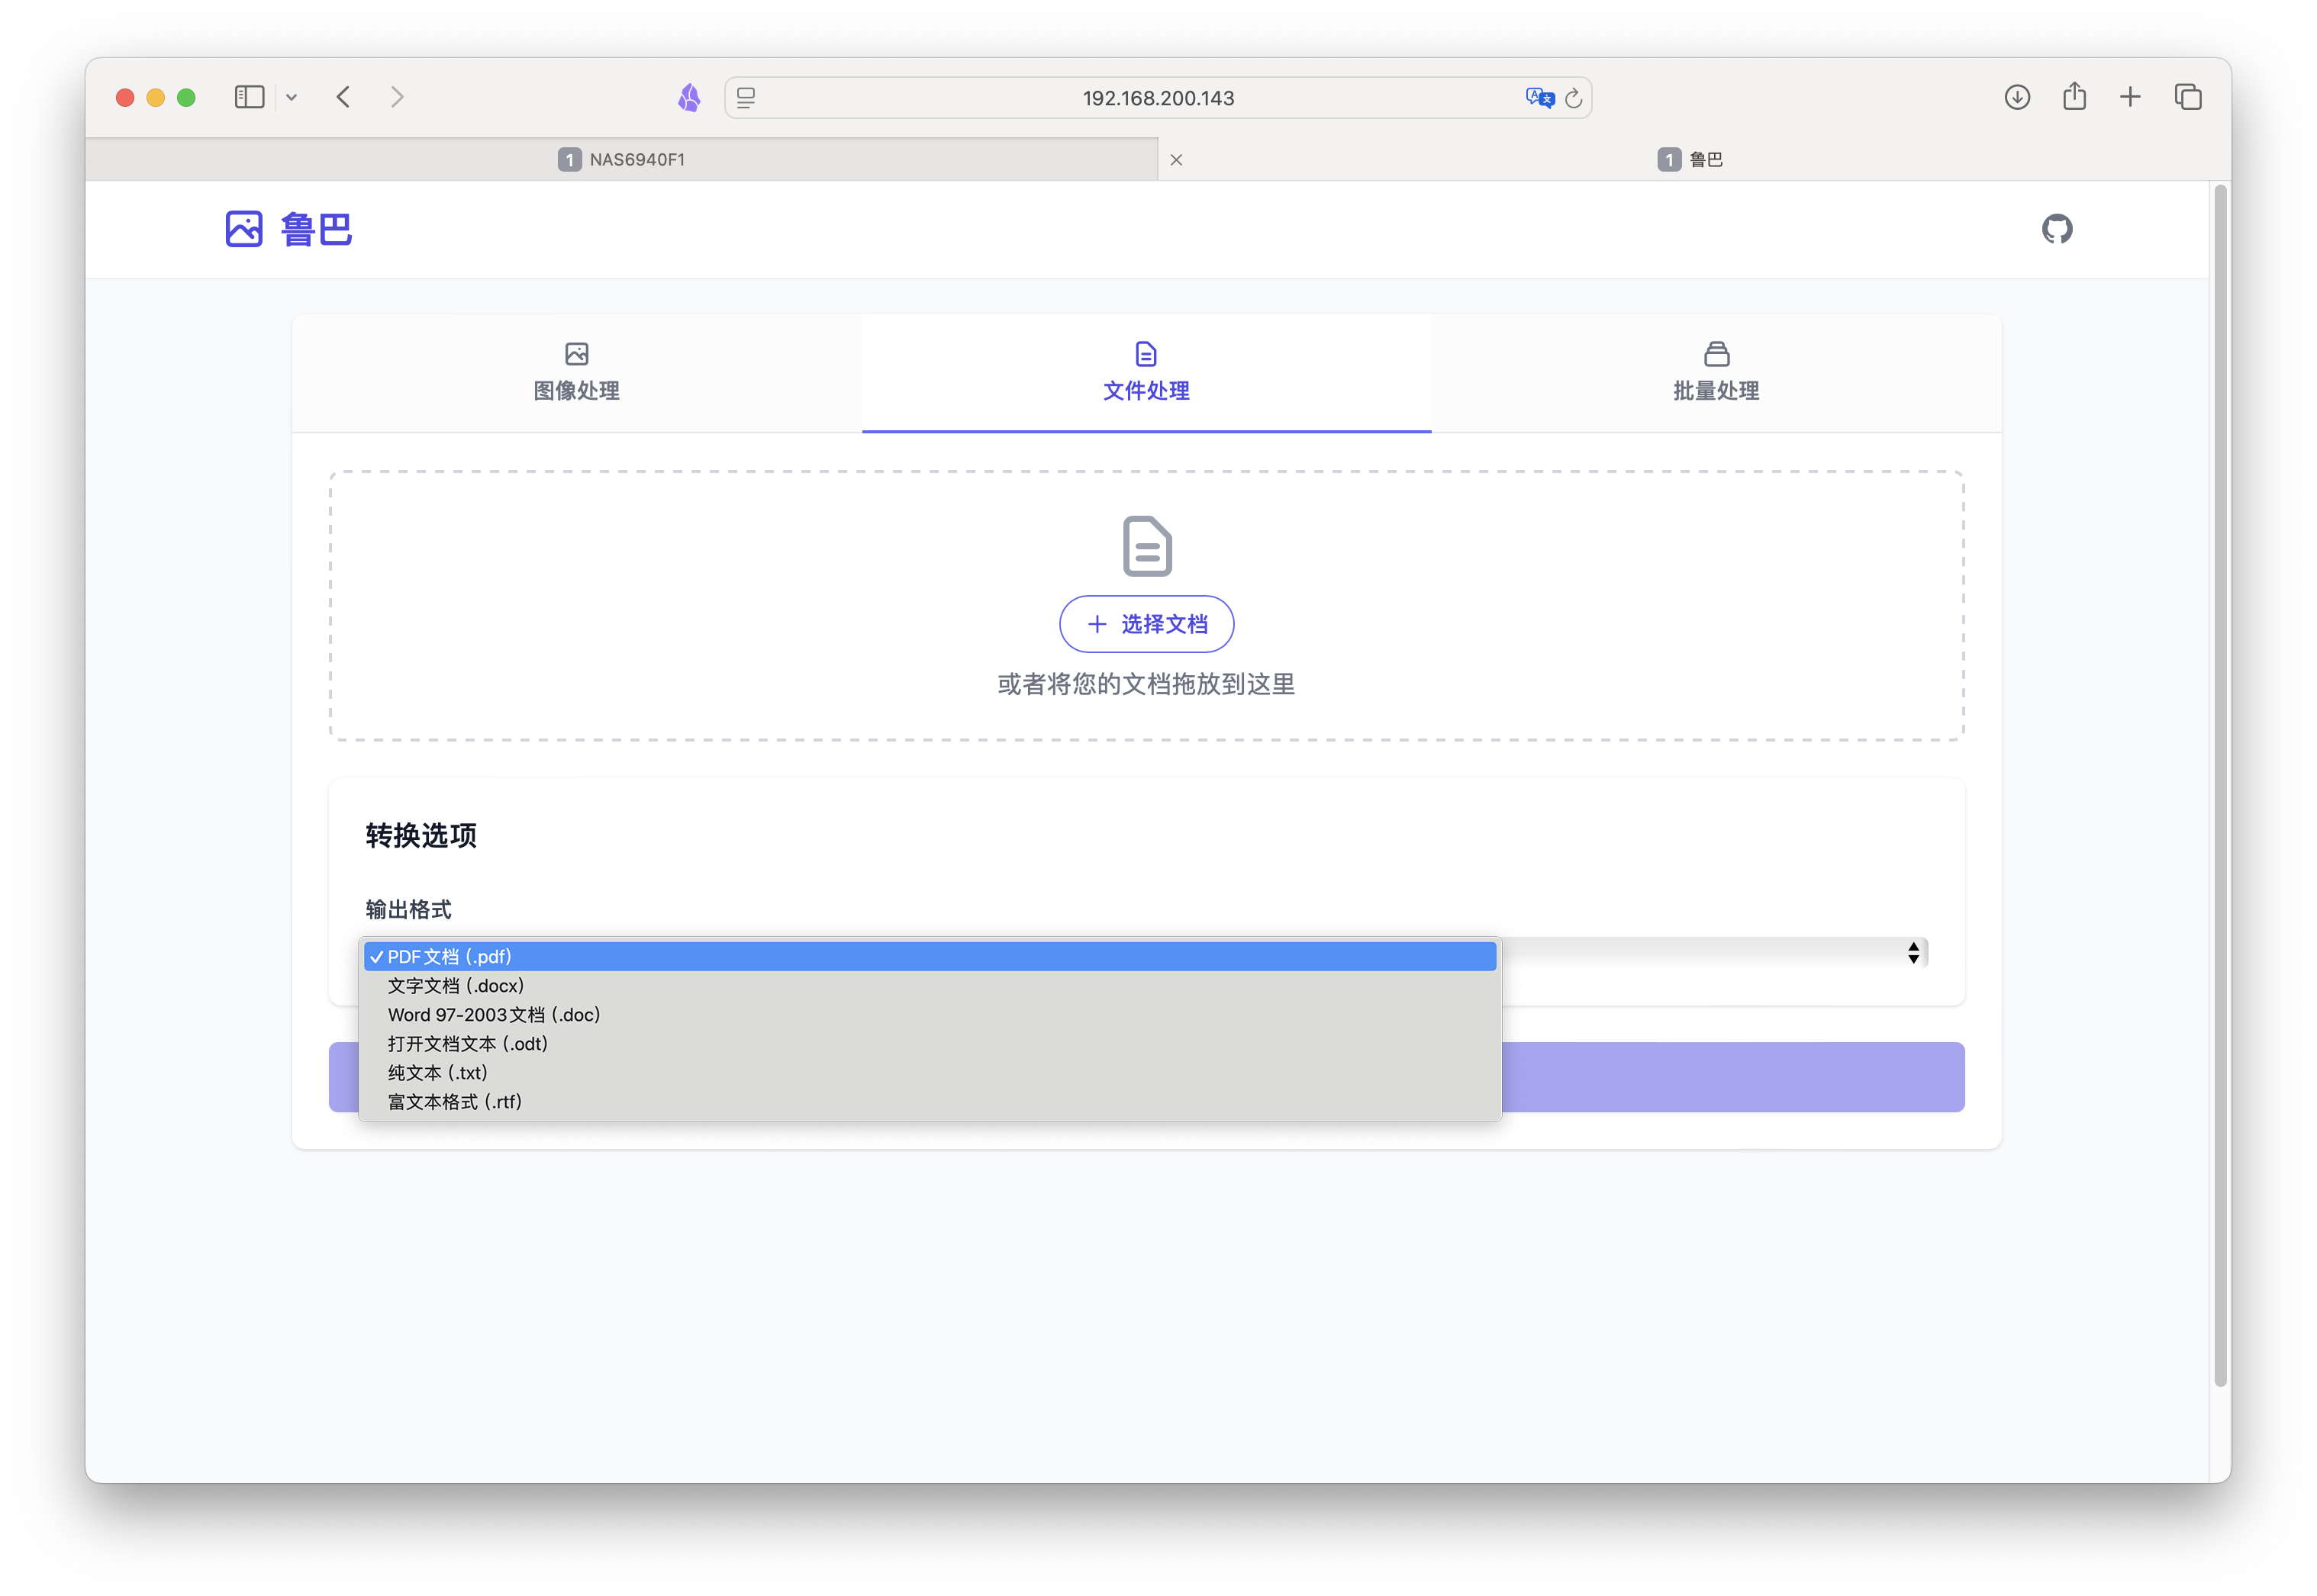Reload the page with refresh icon

click(1574, 98)
